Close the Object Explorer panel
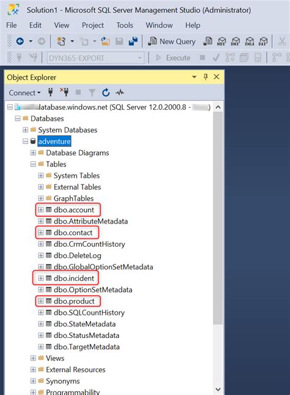This screenshot has width=290, height=395. coord(217,77)
